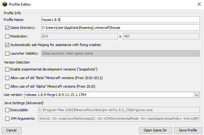Enable experimental development snapshots option

click(7, 69)
